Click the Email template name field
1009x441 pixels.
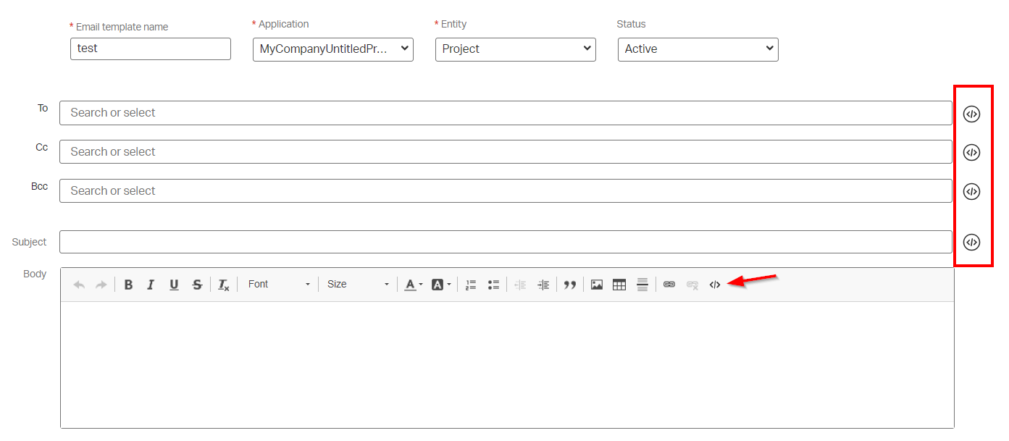[151, 49]
